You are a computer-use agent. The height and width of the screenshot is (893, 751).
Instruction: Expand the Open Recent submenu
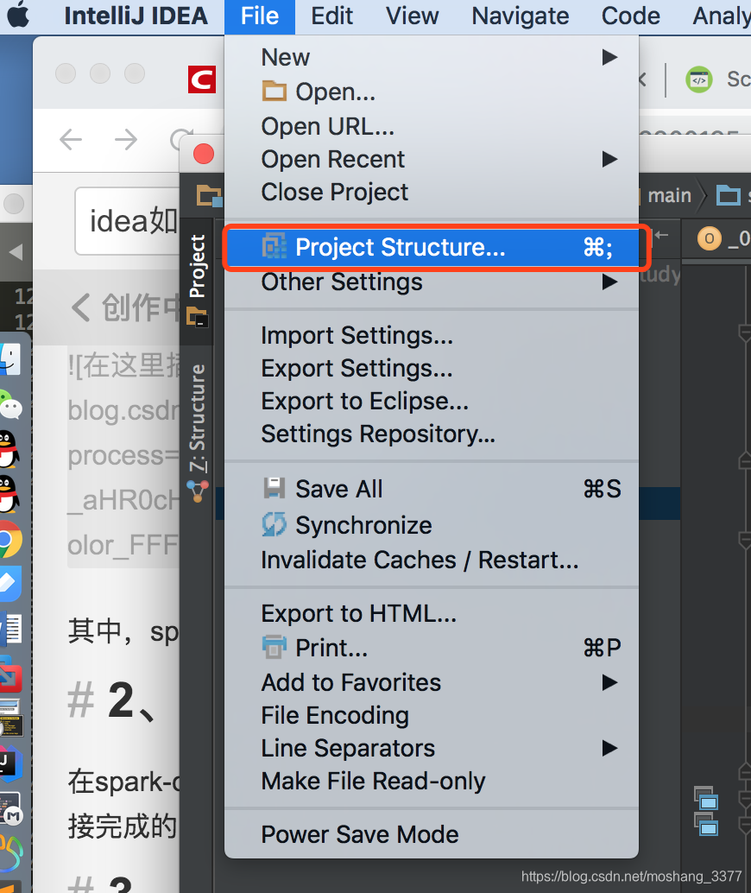coord(432,159)
